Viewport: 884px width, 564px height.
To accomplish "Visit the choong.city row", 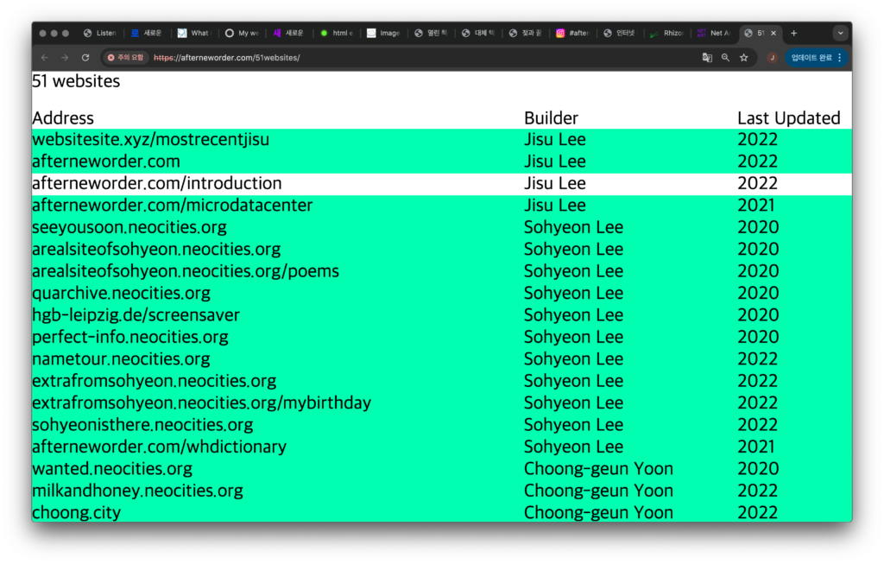I will point(77,512).
